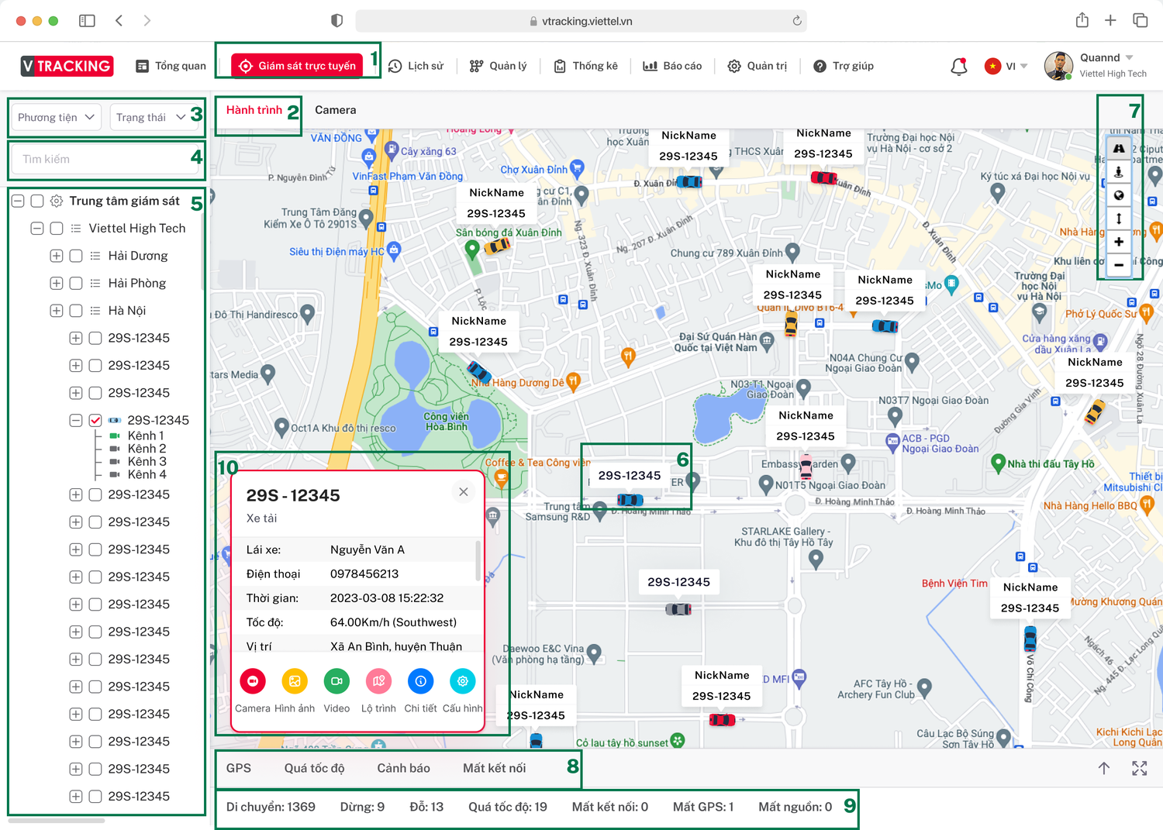
Task: Go back in the browser
Action: (119, 21)
